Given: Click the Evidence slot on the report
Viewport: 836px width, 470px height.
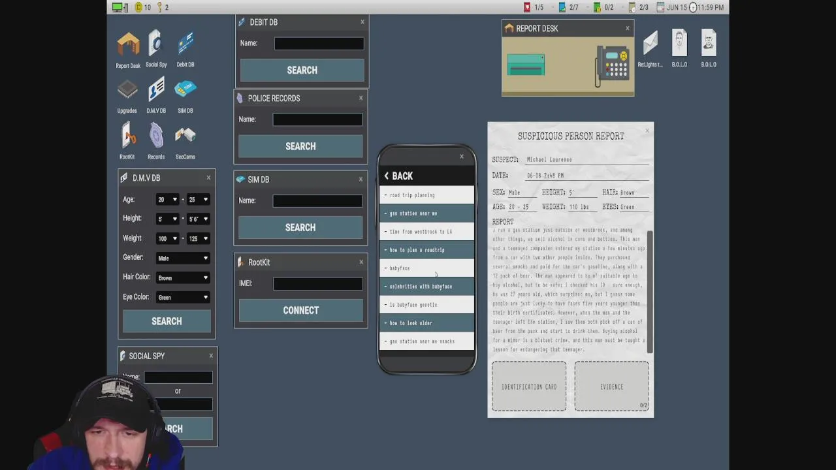Looking at the screenshot, I should [x=612, y=386].
